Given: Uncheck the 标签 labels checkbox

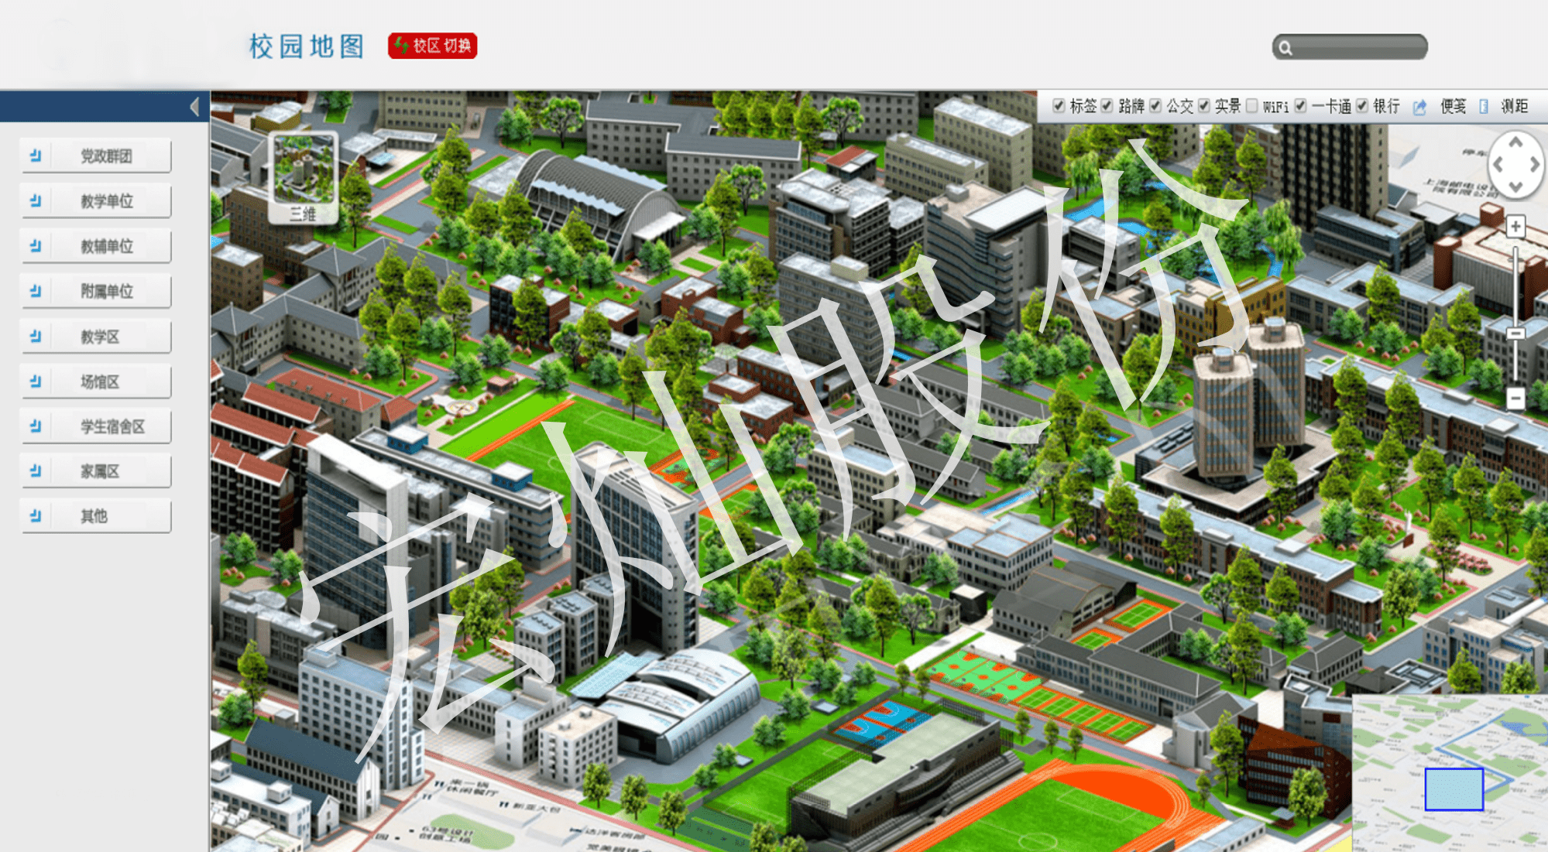Looking at the screenshot, I should pyautogui.click(x=1059, y=106).
